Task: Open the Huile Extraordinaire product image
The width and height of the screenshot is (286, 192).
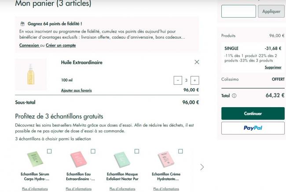Action: (31, 74)
